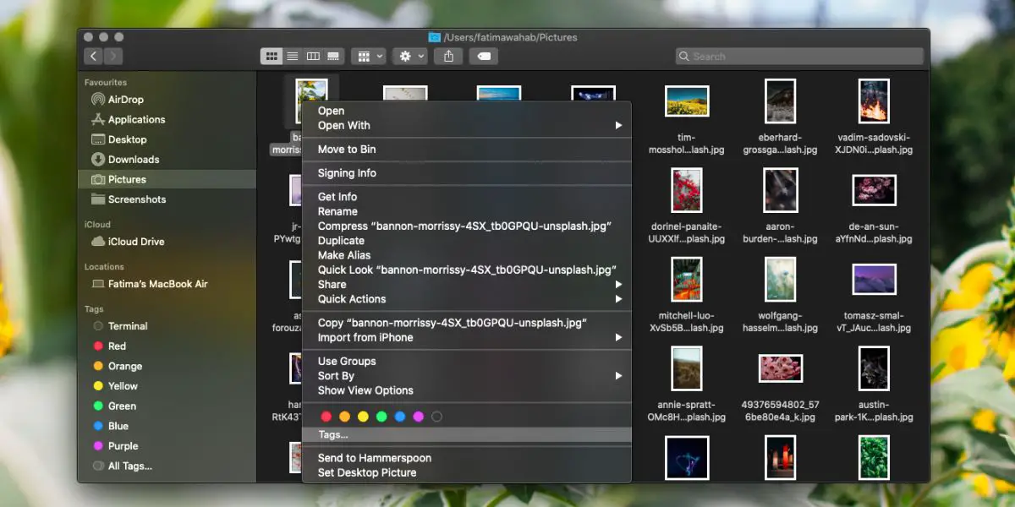The height and width of the screenshot is (507, 1015).
Task: Click the Search field in Finder
Action: [799, 57]
